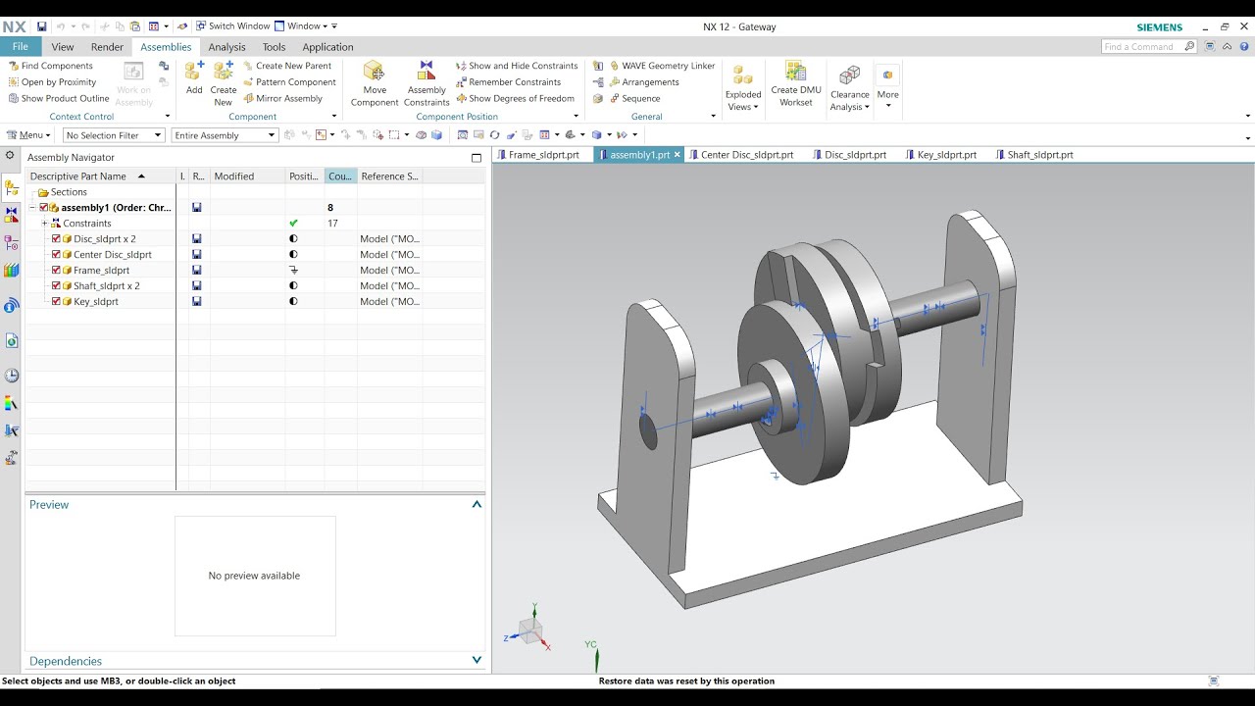The image size is (1255, 706).
Task: Click the Paste icon in the quick access toolbar
Action: pyautogui.click(x=135, y=26)
